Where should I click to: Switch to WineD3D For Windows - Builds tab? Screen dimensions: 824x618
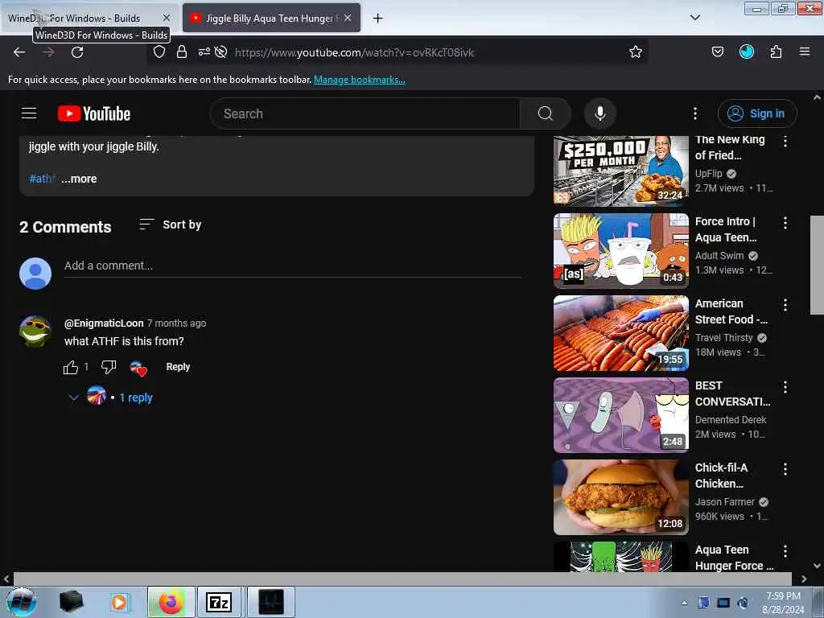(x=89, y=18)
